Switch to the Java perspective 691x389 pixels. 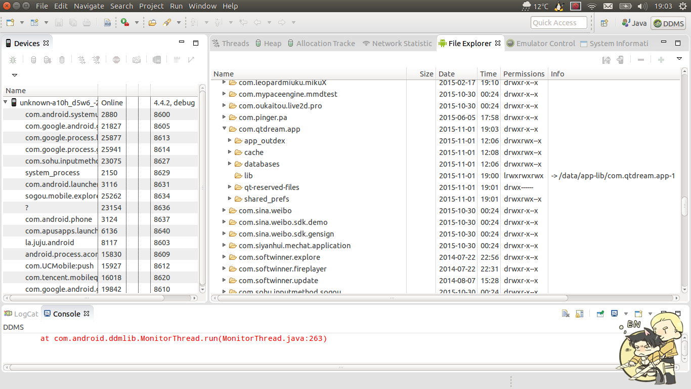(x=634, y=23)
